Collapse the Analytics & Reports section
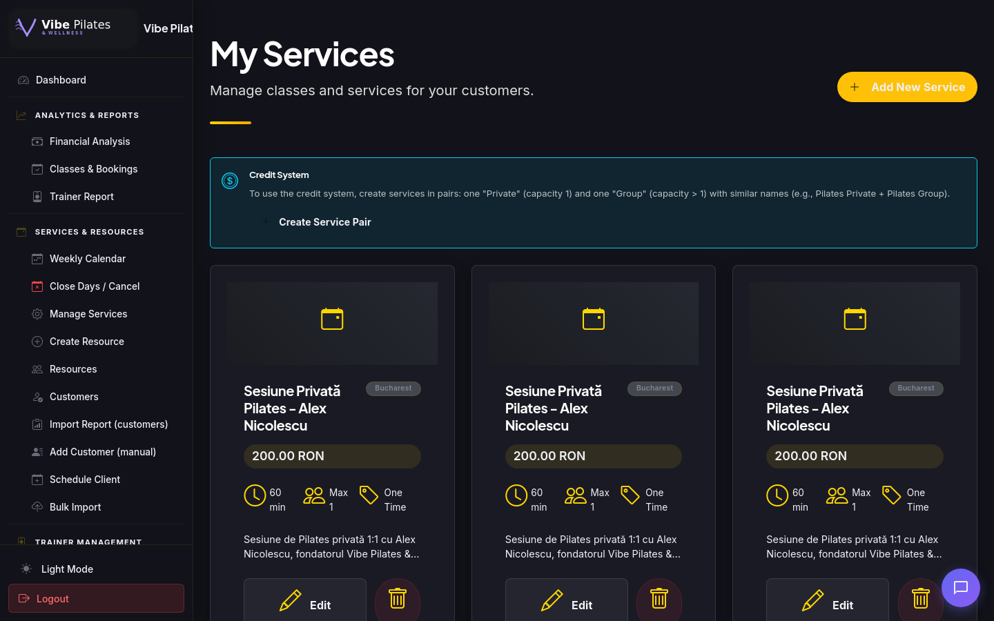Image resolution: width=994 pixels, height=621 pixels. [87, 115]
